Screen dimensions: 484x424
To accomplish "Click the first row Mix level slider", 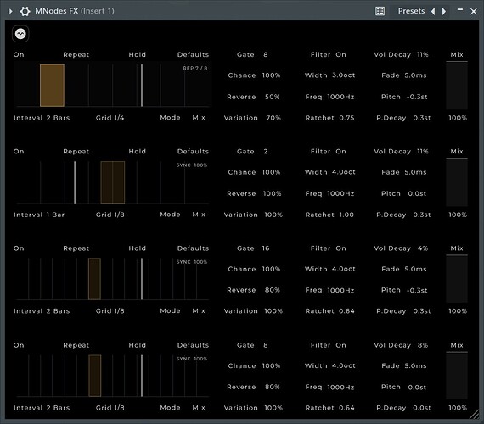I will 457,86.
